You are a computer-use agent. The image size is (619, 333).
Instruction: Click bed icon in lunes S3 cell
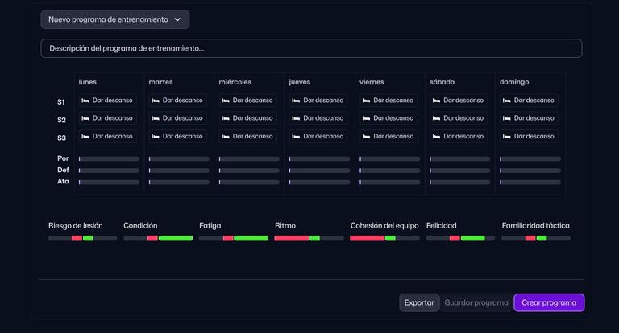coord(85,137)
